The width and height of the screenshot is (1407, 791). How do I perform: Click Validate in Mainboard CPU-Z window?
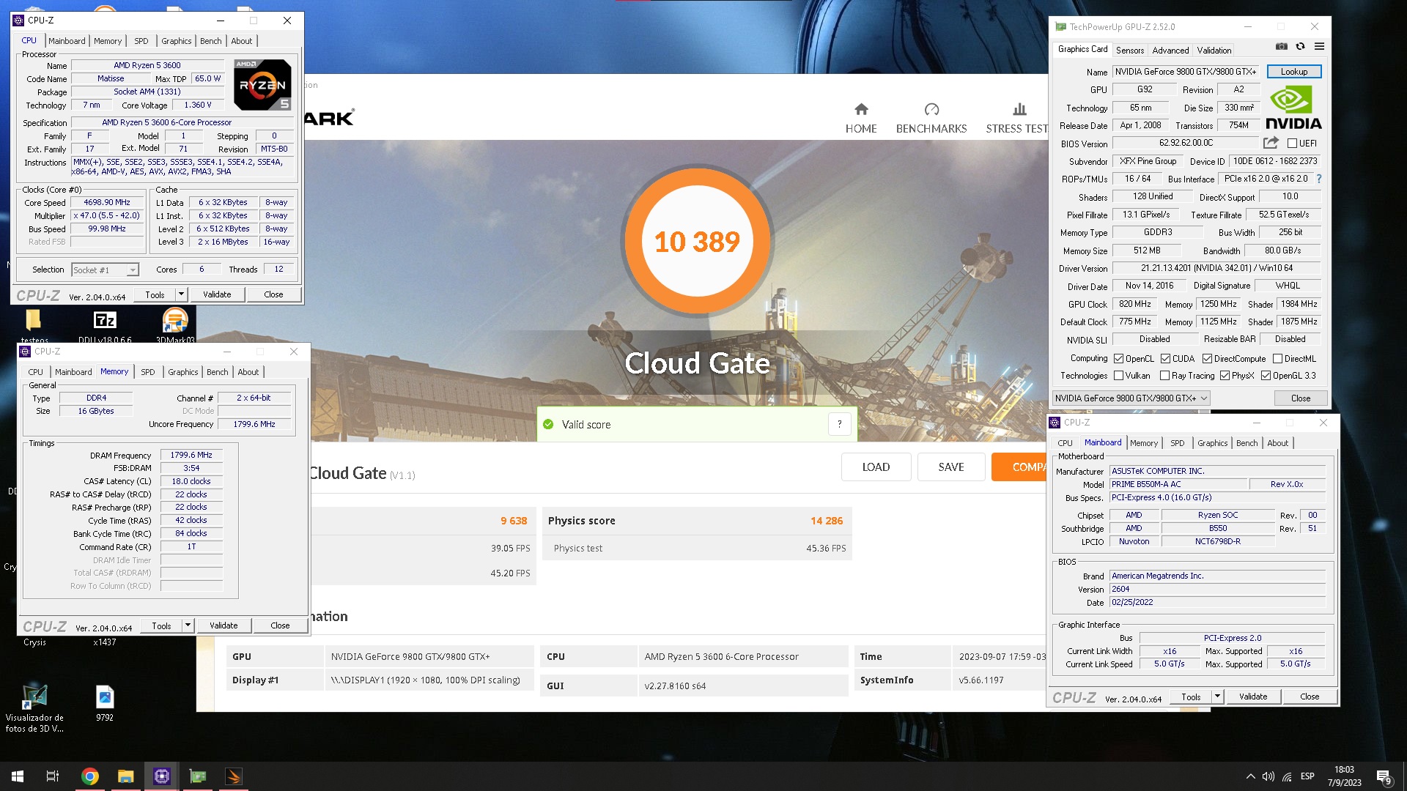point(1253,697)
